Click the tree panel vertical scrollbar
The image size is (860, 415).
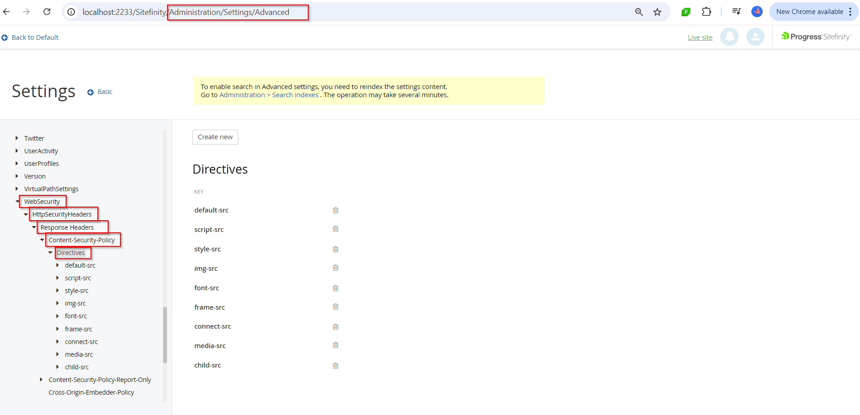[165, 335]
